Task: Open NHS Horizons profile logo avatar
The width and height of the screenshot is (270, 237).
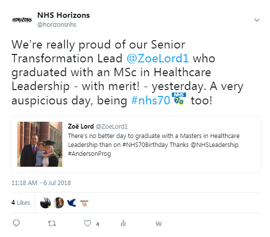Action: 22,20
